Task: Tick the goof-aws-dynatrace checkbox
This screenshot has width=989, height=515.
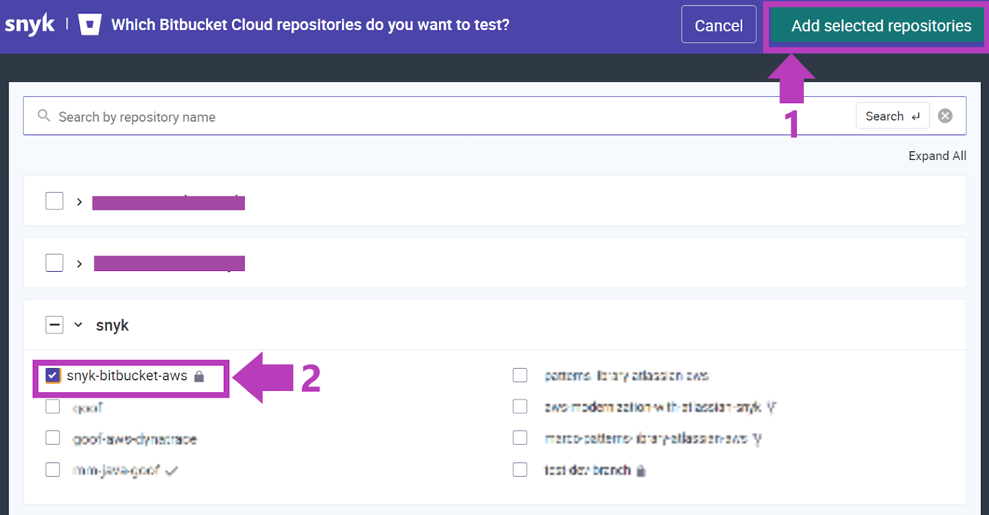Action: coord(53,438)
